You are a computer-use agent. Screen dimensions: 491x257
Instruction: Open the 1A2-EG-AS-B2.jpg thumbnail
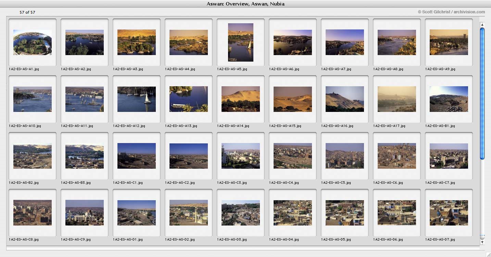pyautogui.click(x=33, y=156)
